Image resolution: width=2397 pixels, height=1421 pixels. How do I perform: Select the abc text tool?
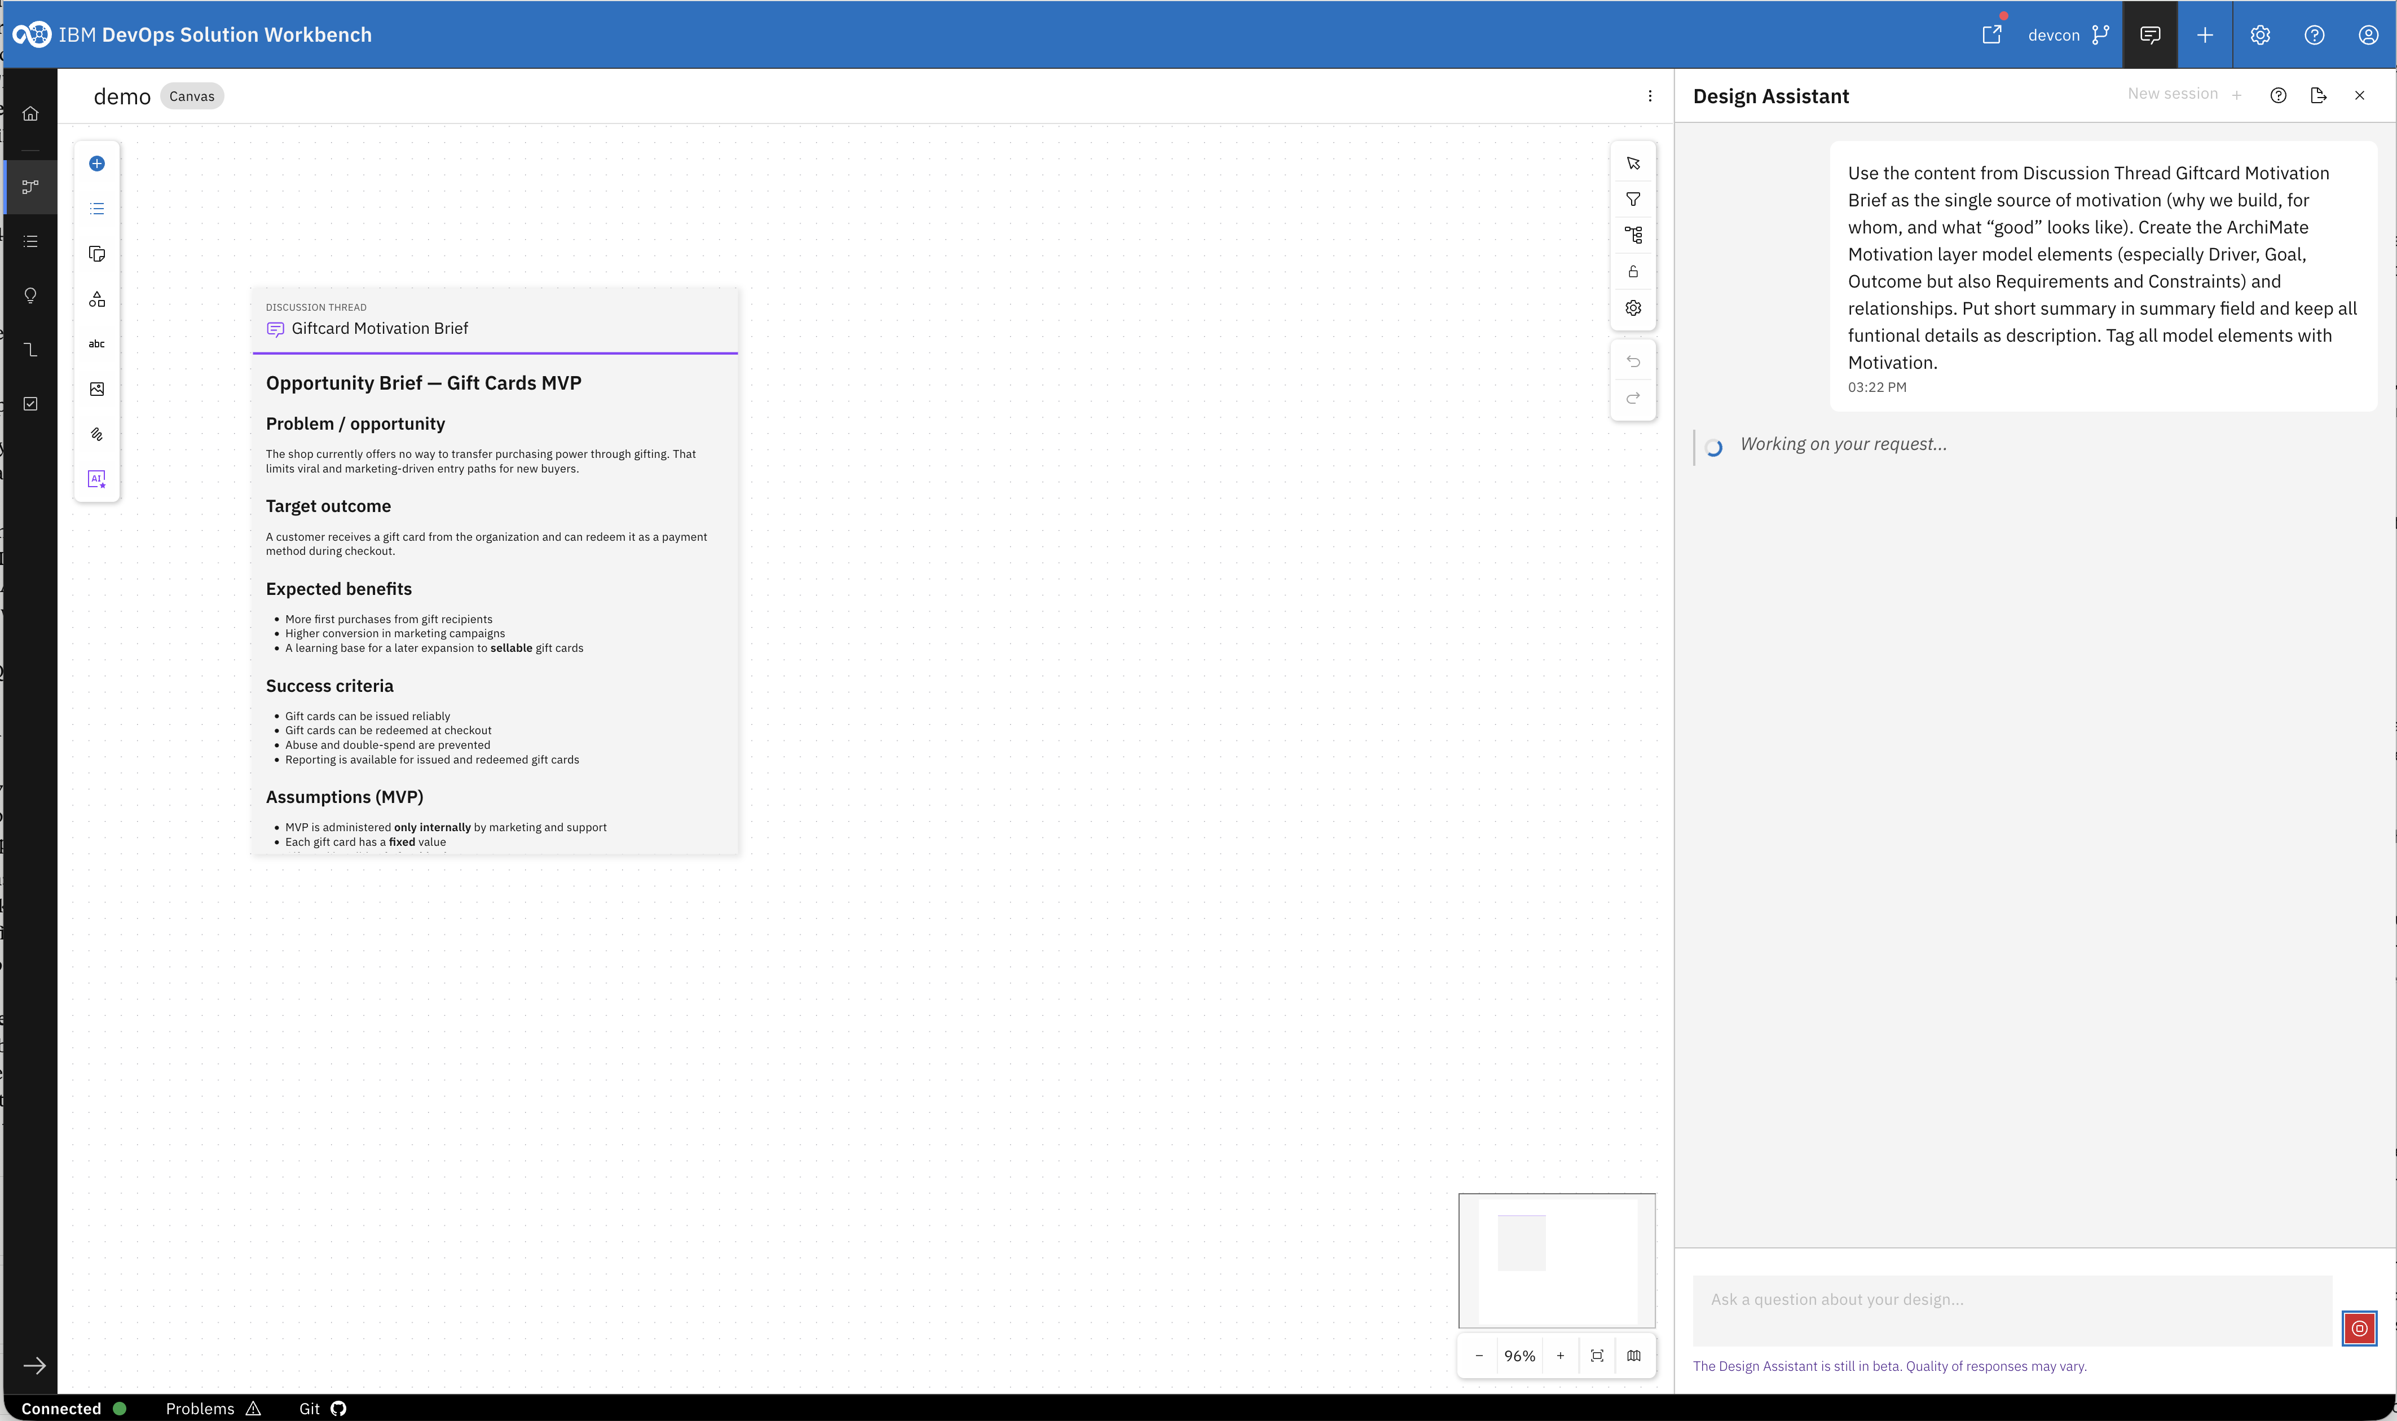(96, 344)
